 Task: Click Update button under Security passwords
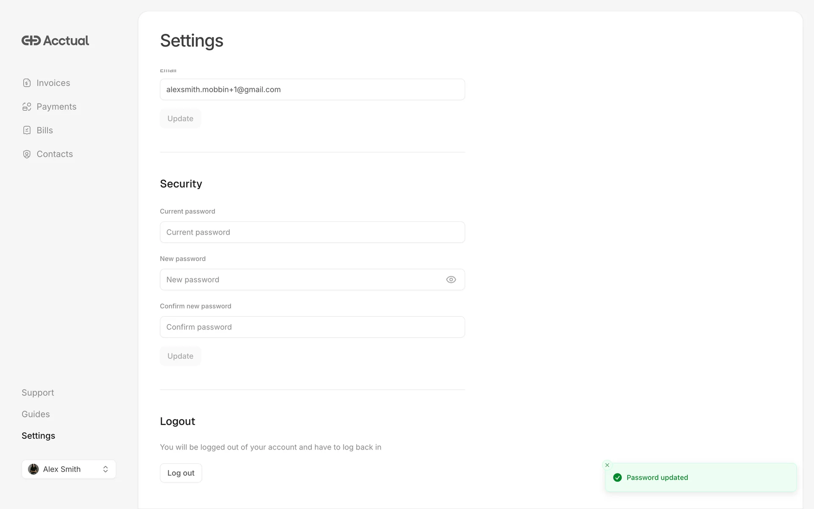(180, 356)
